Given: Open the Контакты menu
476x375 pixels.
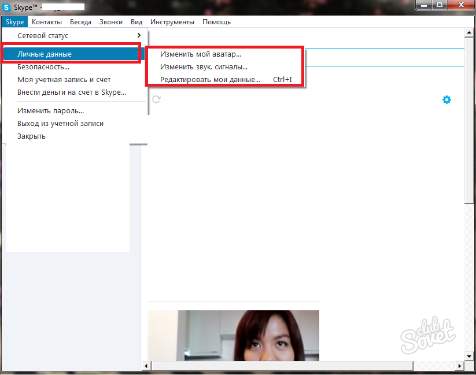Looking at the screenshot, I should pyautogui.click(x=47, y=22).
